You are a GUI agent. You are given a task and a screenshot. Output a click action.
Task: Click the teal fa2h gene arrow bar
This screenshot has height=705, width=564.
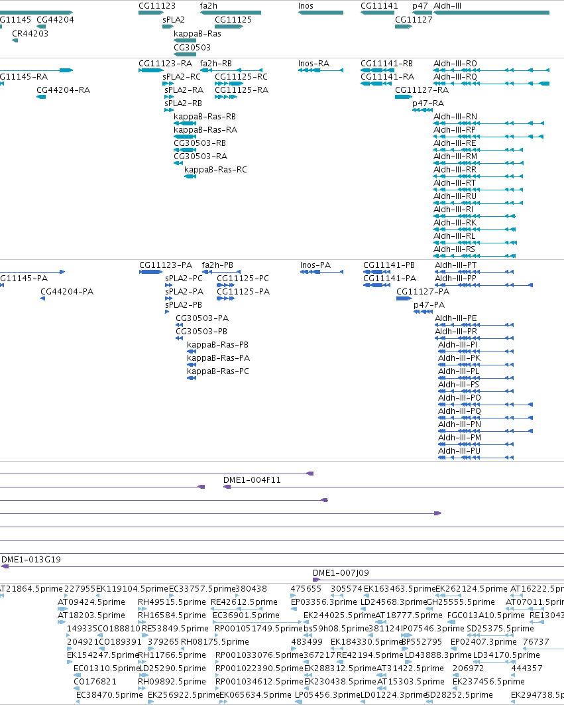pos(231,13)
